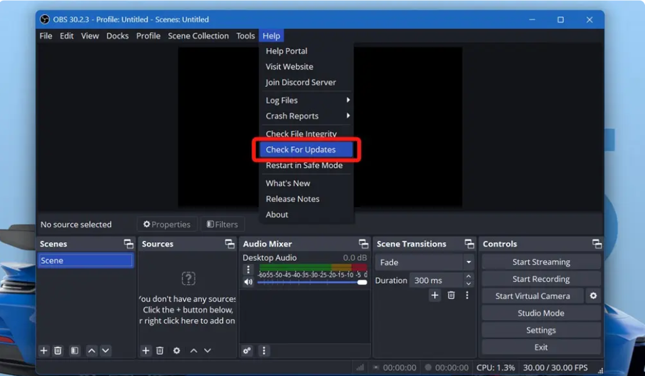Click the Start Recording button
This screenshot has height=376, width=645.
click(541, 279)
